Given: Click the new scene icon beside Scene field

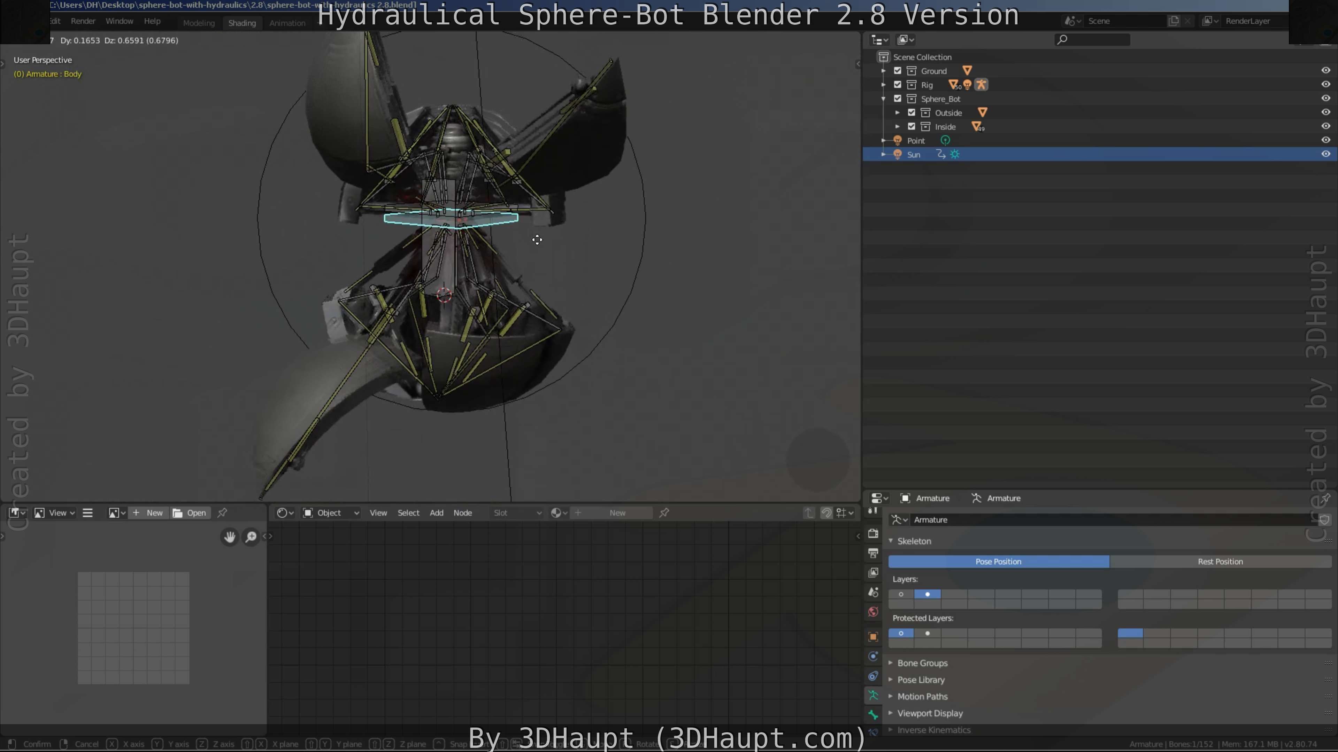Looking at the screenshot, I should pyautogui.click(x=1173, y=21).
